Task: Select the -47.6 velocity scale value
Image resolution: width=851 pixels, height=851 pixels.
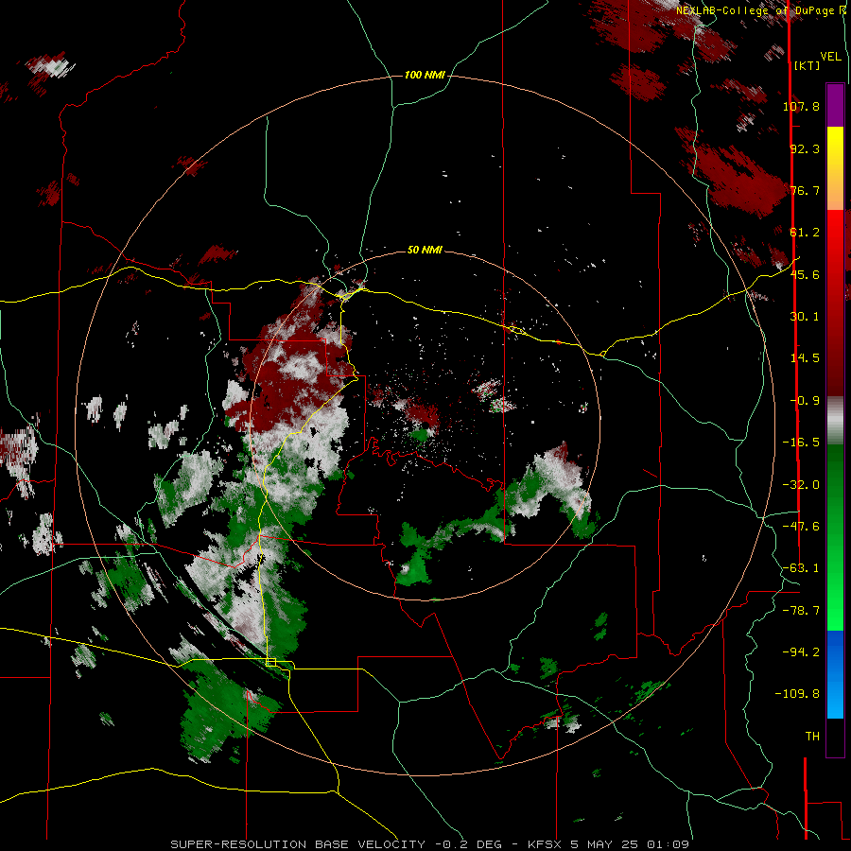Action: tap(801, 527)
